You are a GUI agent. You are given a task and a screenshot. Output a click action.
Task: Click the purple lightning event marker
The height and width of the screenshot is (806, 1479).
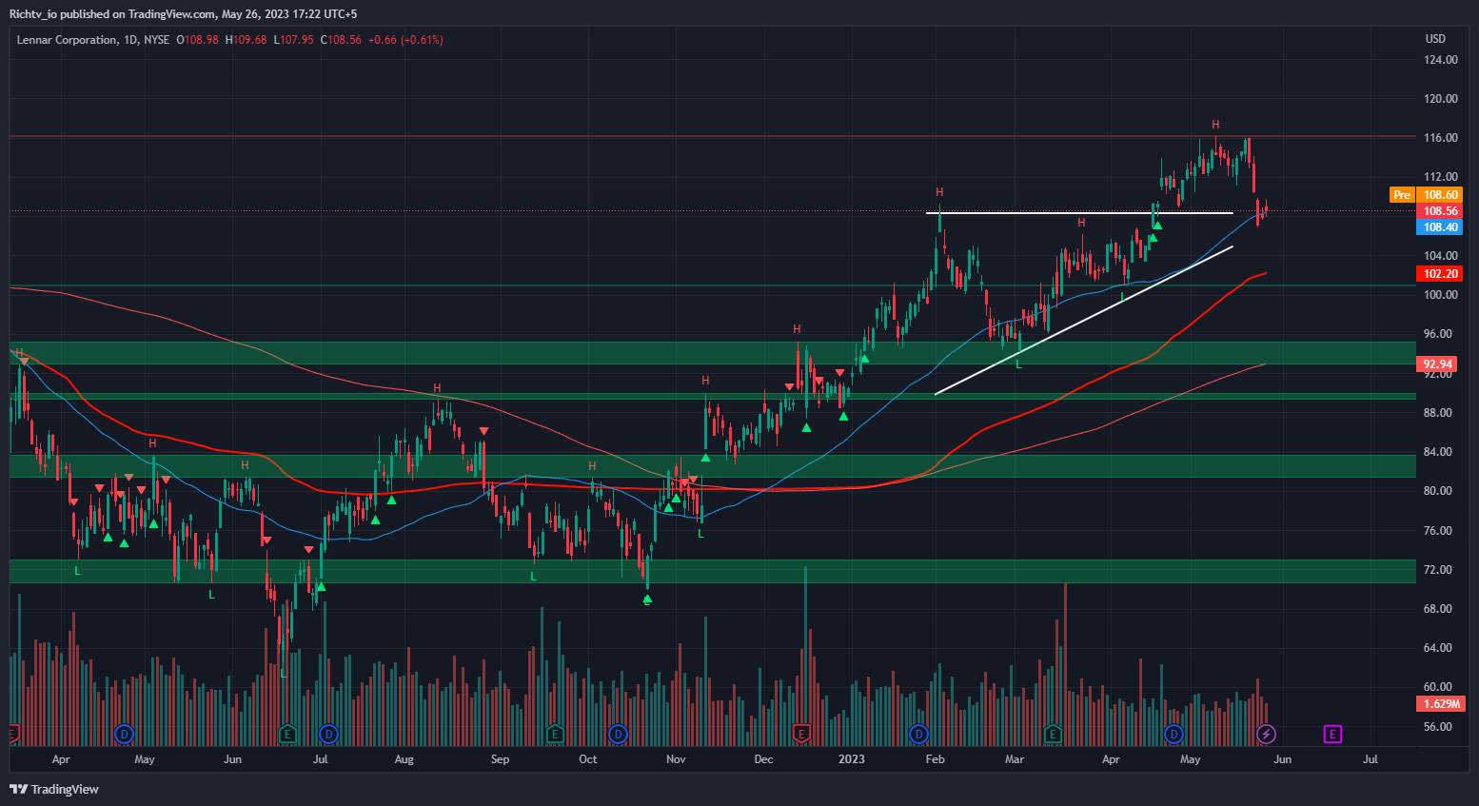1266,734
